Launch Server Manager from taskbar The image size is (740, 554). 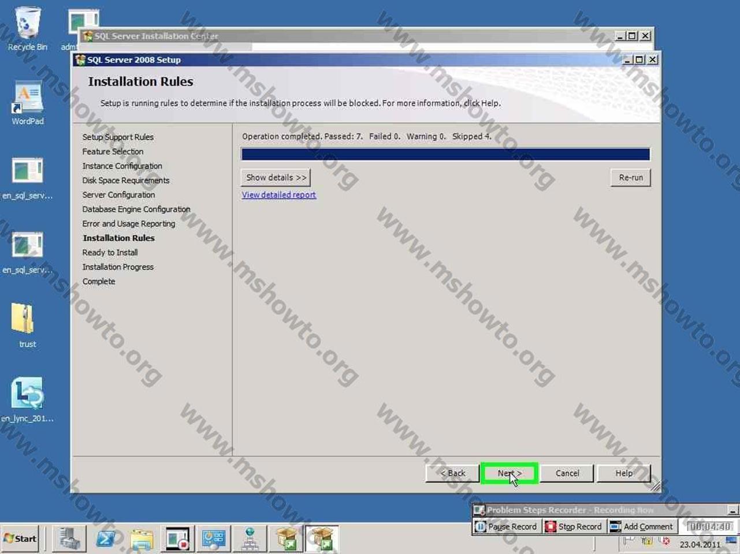tap(70, 539)
